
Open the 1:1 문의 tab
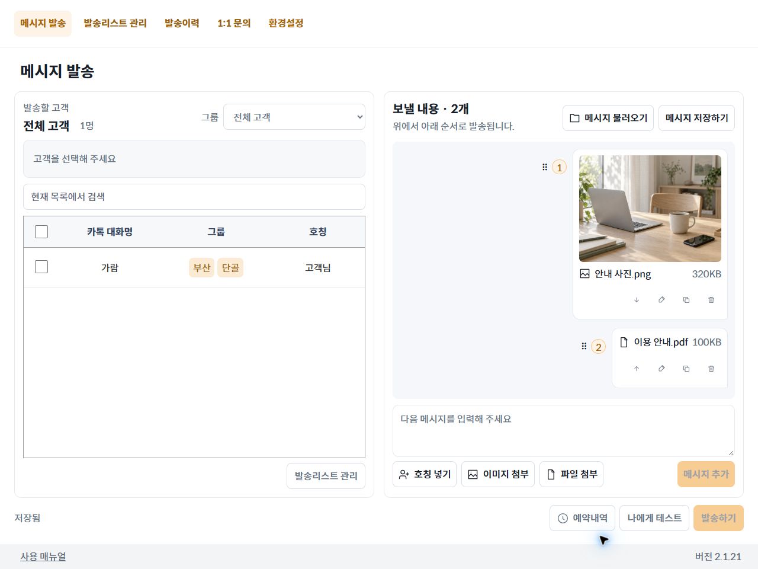(x=234, y=24)
